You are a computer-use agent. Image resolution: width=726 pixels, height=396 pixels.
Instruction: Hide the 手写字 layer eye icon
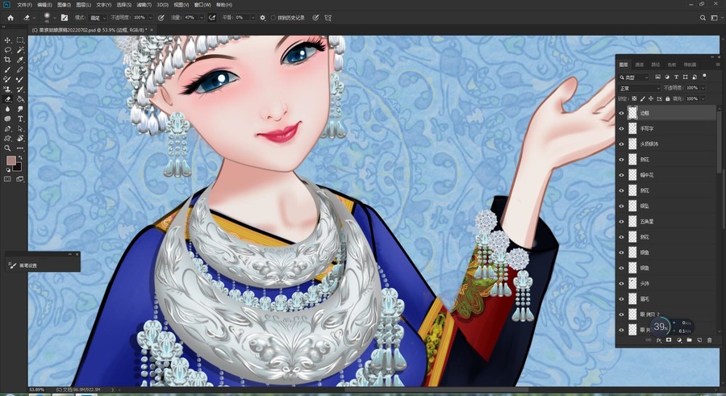pos(621,128)
